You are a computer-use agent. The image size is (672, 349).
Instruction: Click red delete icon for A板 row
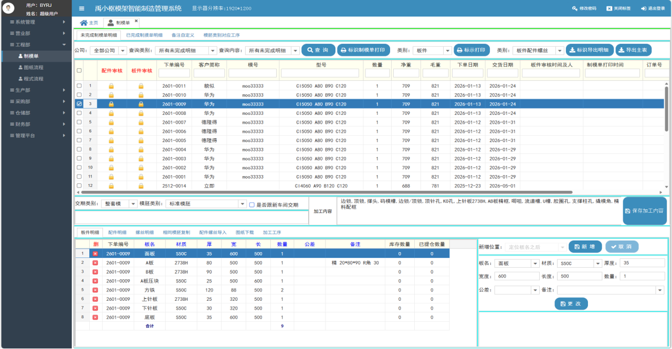tap(95, 263)
